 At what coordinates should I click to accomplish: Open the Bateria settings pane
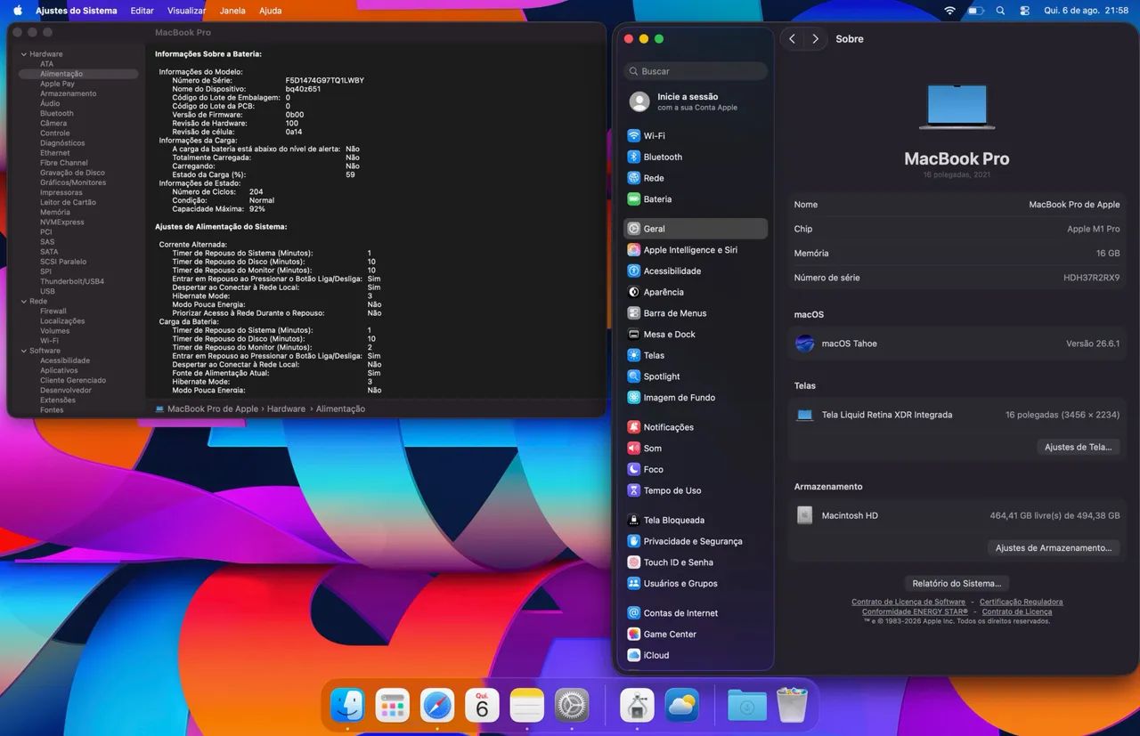point(696,199)
